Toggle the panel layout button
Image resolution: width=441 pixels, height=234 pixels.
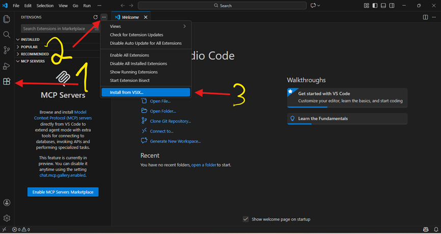(383, 6)
